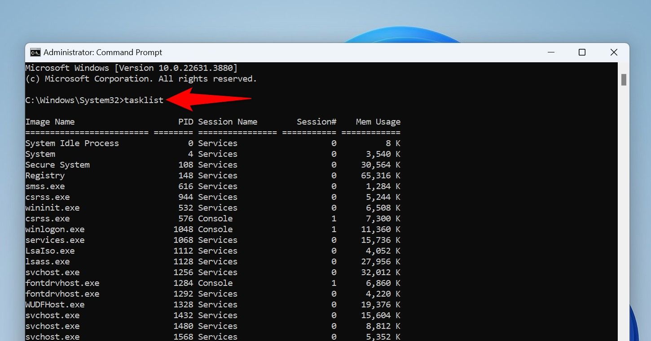Screen dimensions: 651x341
Task: Click the 'Image Name' column header
Action: 50,122
